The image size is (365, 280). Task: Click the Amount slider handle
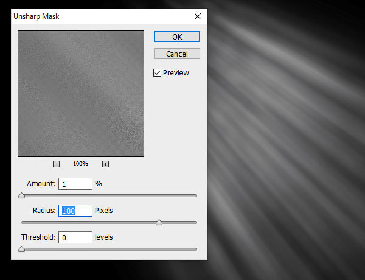(x=22, y=195)
